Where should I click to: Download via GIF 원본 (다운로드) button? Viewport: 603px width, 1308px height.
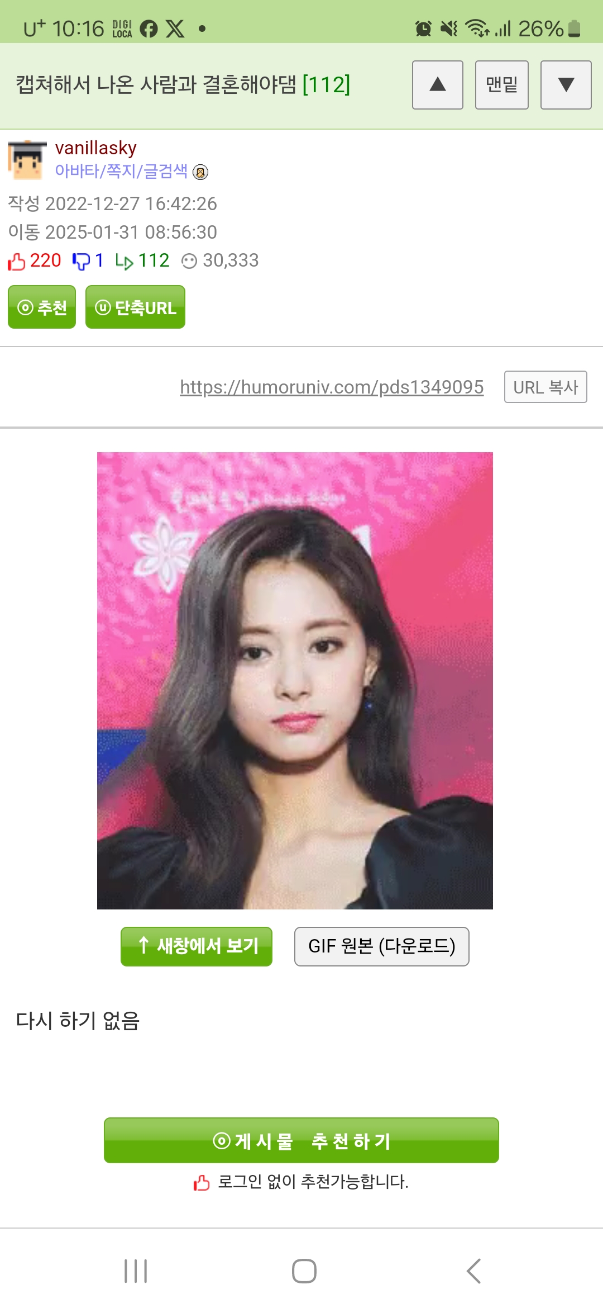click(x=382, y=946)
